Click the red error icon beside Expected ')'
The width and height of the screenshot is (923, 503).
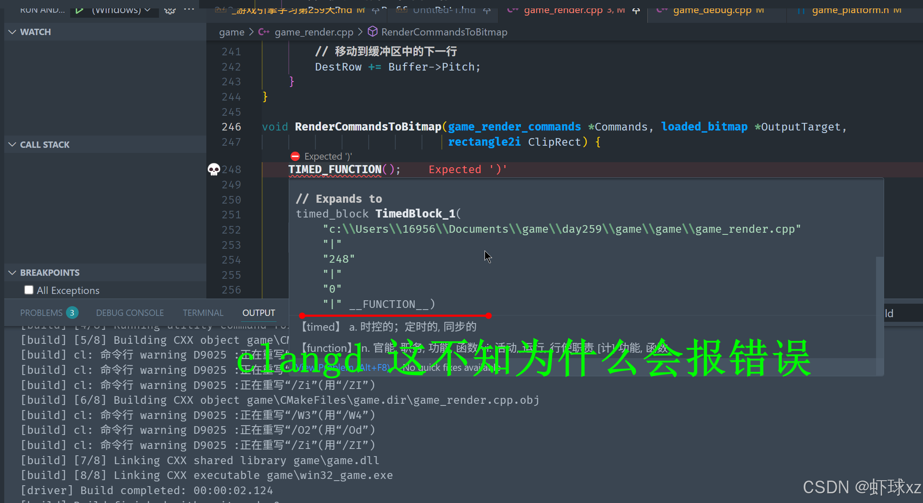pos(295,157)
